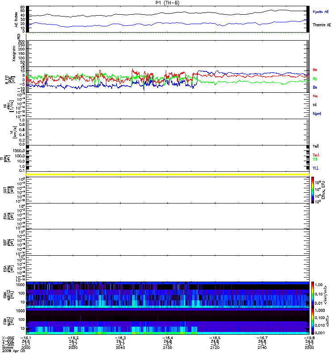Click the -18.4 X-GSE value
Image resolution: width=335 pixels, height=357 pixels.
click(167, 338)
